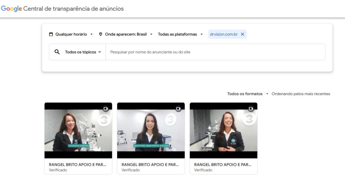
Task: Click video icon on third ad card
Action: click(251, 109)
